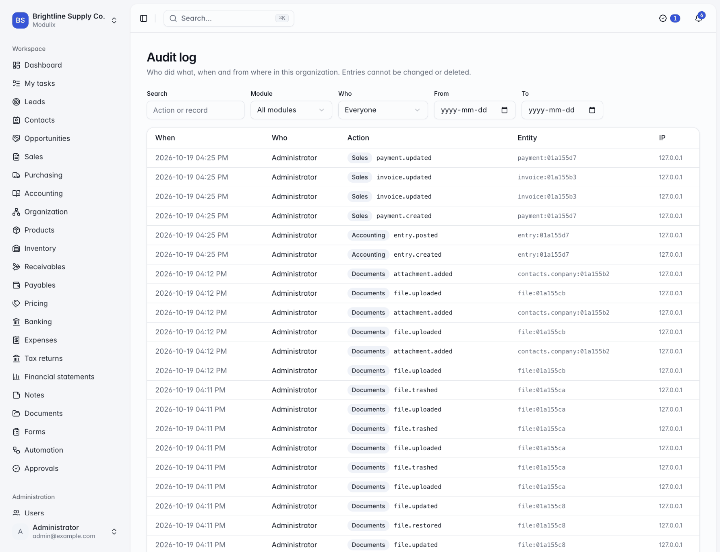
Task: Click the When column header
Action: pyautogui.click(x=165, y=138)
